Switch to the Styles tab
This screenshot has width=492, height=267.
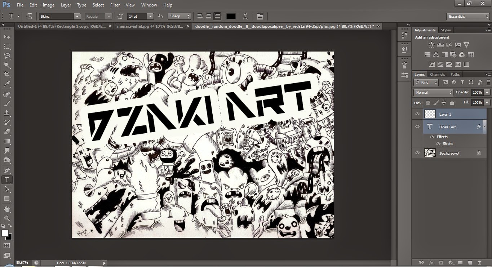[x=446, y=30]
